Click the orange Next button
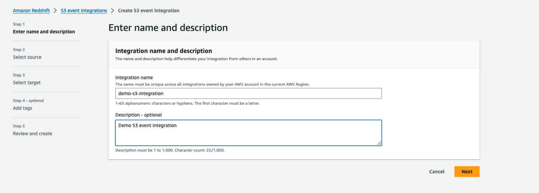This screenshot has width=539, height=193. (x=467, y=172)
